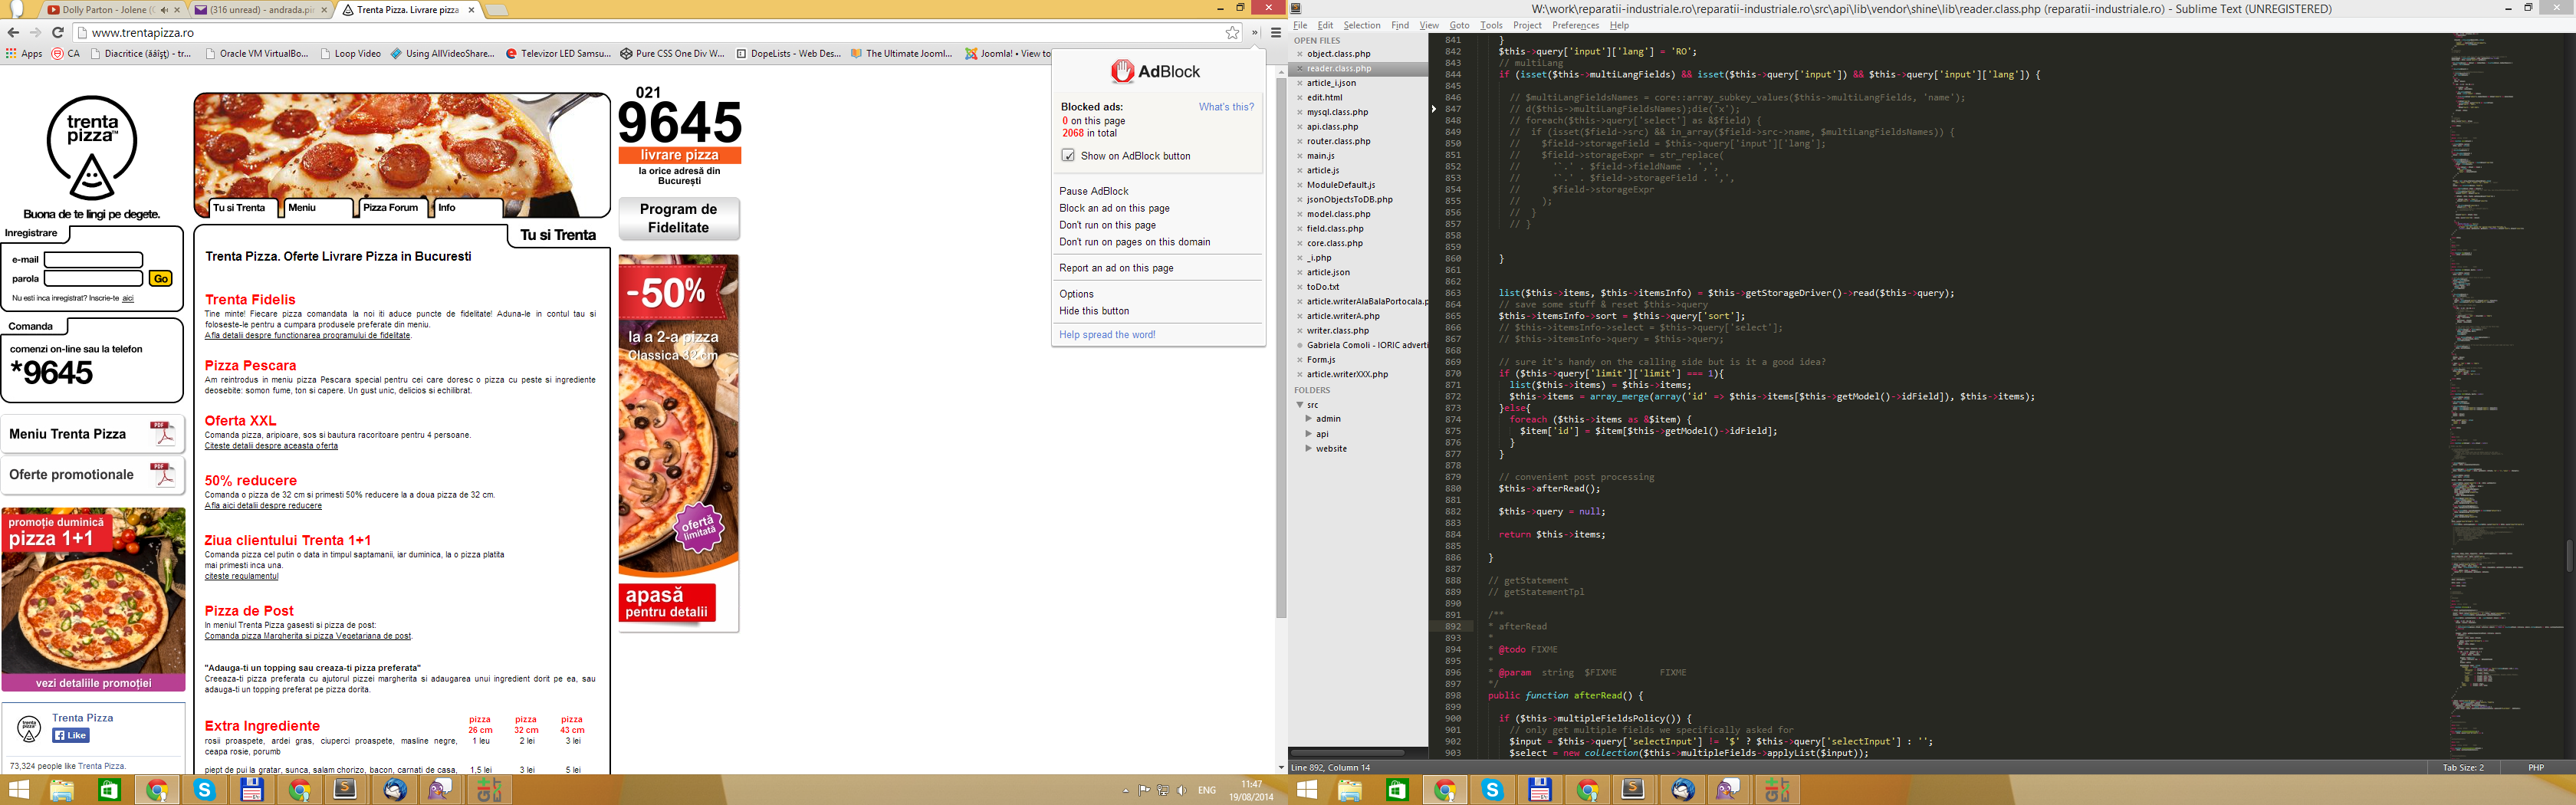
Task: Bookmark this page with the star icon
Action: click(1232, 33)
